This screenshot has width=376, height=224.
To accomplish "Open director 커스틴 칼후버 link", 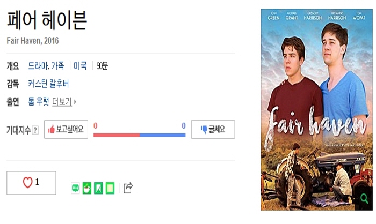I will pyautogui.click(x=48, y=84).
